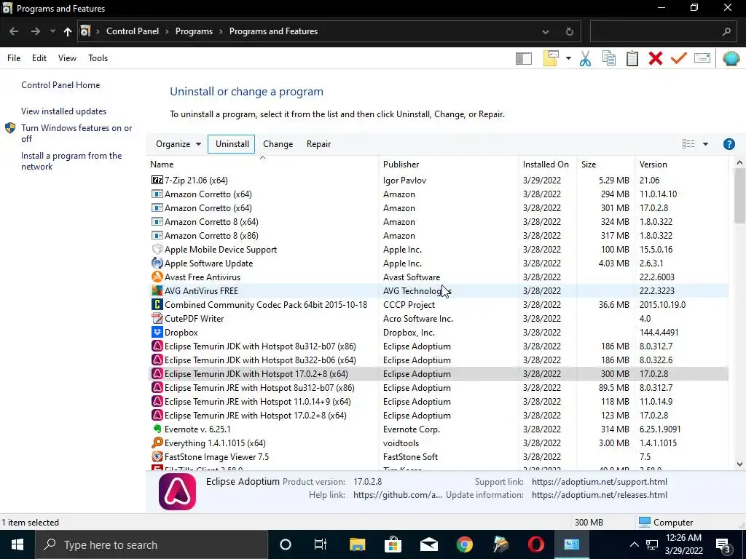Click the change view list icon

coord(688,144)
